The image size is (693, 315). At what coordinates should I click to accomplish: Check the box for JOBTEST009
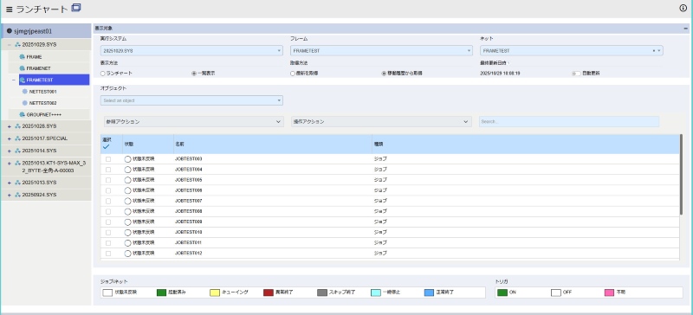click(x=108, y=222)
